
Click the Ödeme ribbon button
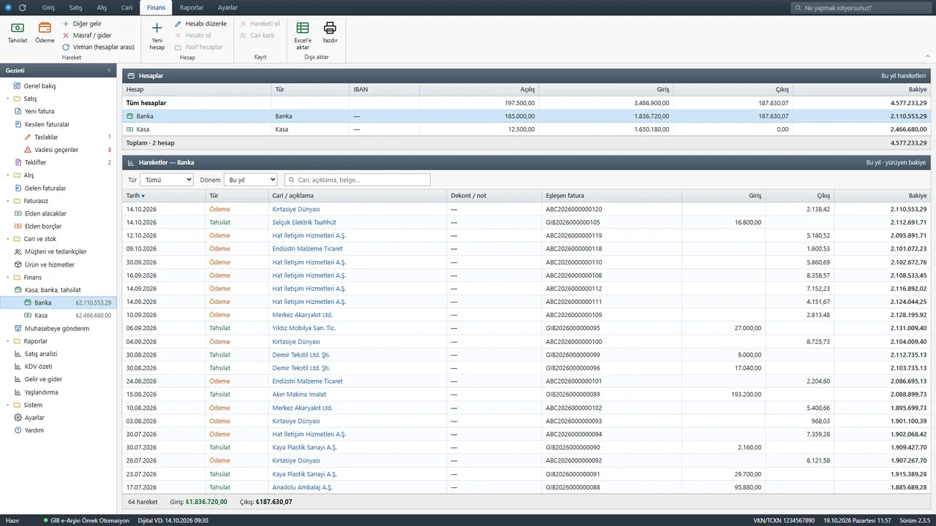pyautogui.click(x=45, y=33)
